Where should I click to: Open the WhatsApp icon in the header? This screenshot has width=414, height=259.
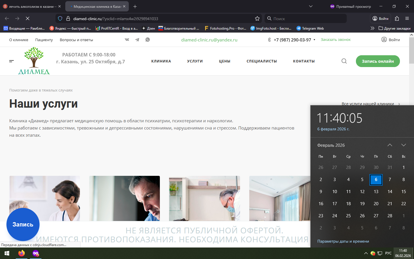pyautogui.click(x=147, y=40)
